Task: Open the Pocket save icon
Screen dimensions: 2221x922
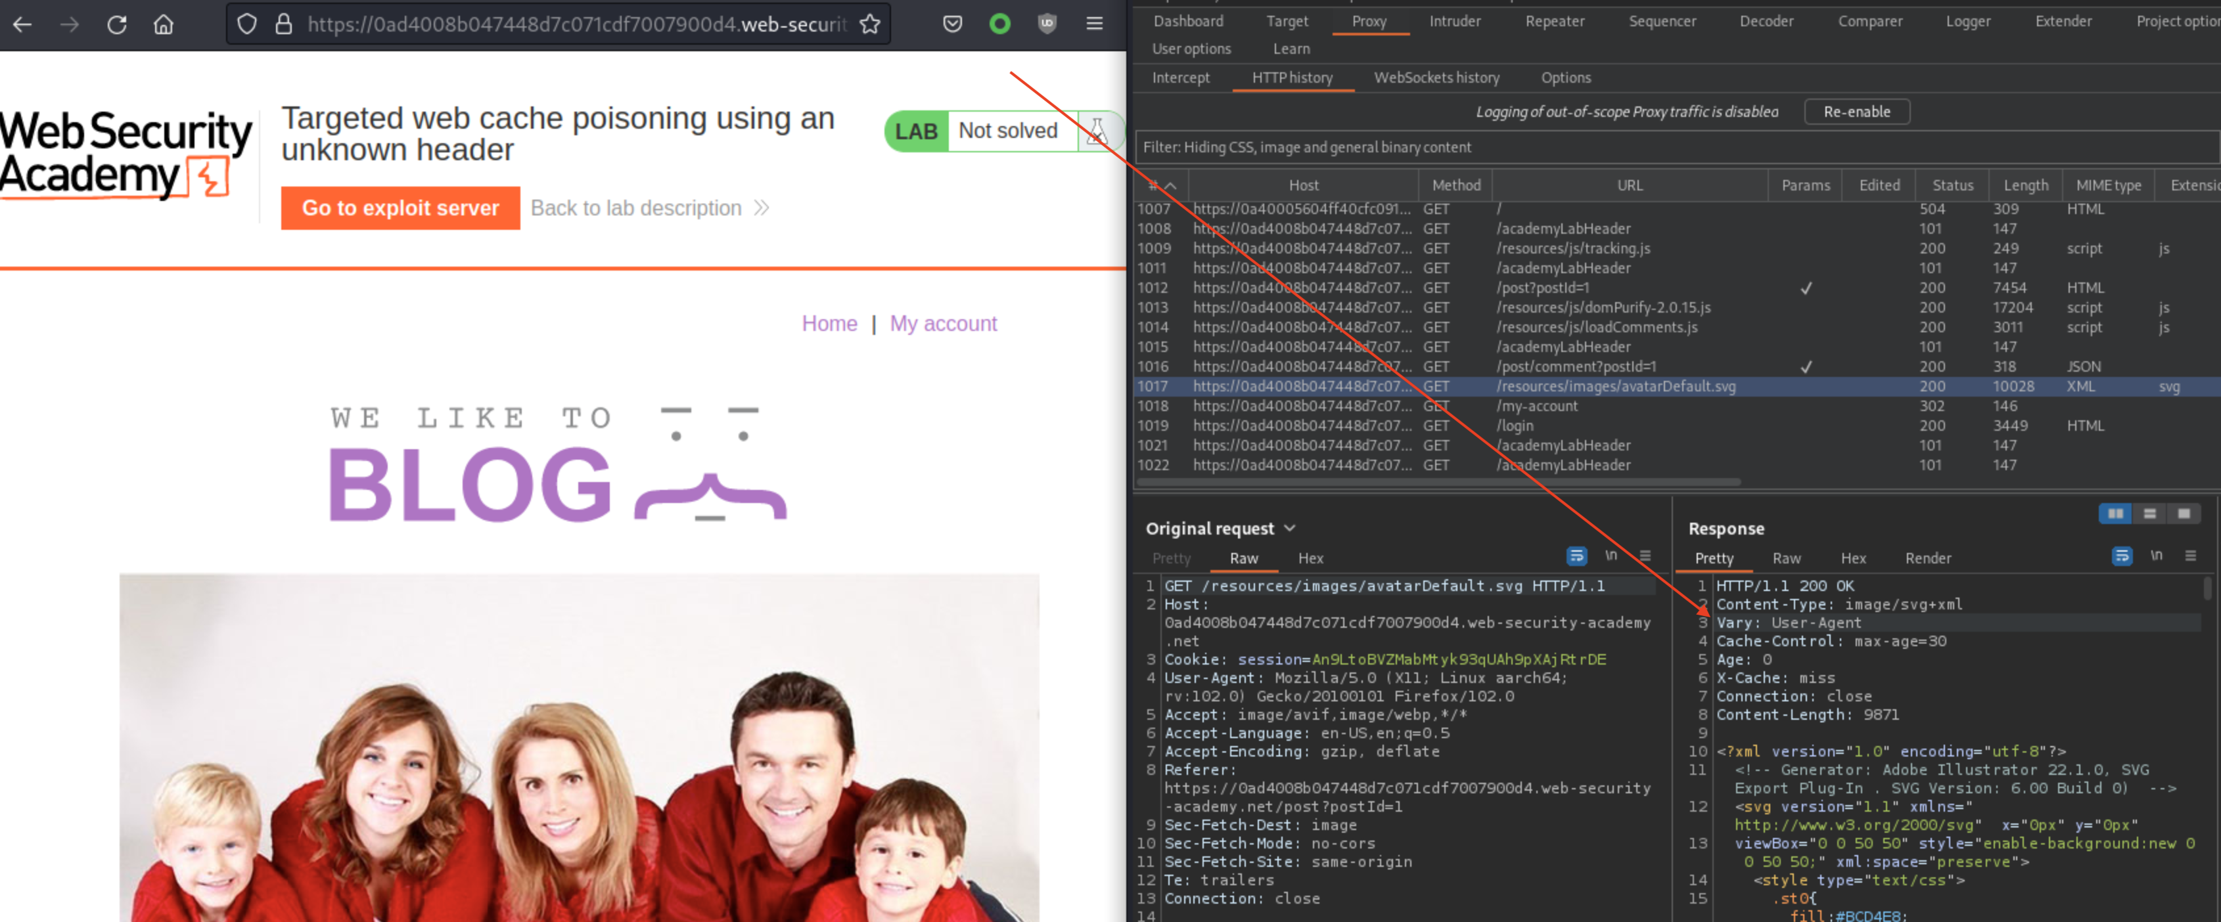Action: [952, 24]
